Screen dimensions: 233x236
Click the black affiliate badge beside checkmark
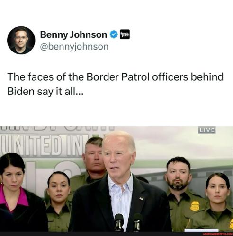[125, 34]
